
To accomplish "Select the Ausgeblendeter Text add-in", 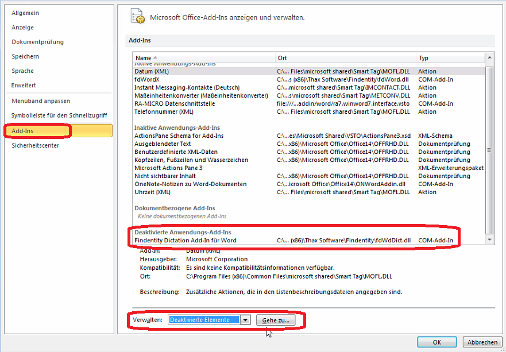I will click(x=309, y=144).
